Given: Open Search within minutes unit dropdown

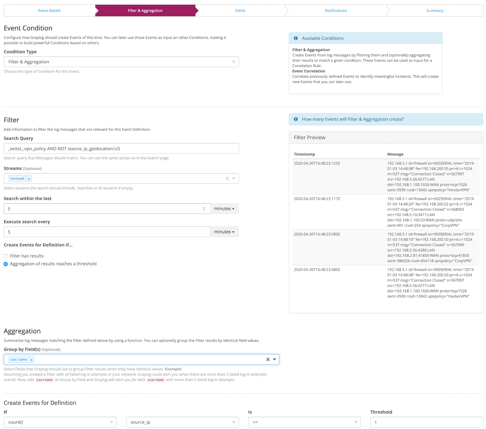Looking at the screenshot, I should coord(224,209).
